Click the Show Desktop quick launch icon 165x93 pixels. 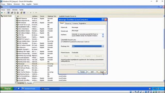tap(19, 89)
